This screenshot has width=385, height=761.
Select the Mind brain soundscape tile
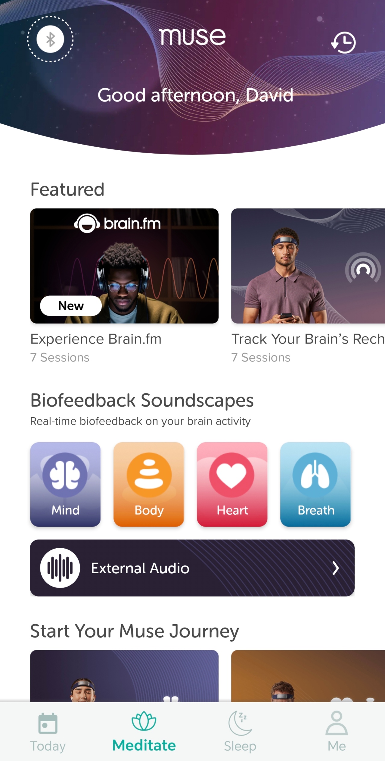[x=65, y=484]
